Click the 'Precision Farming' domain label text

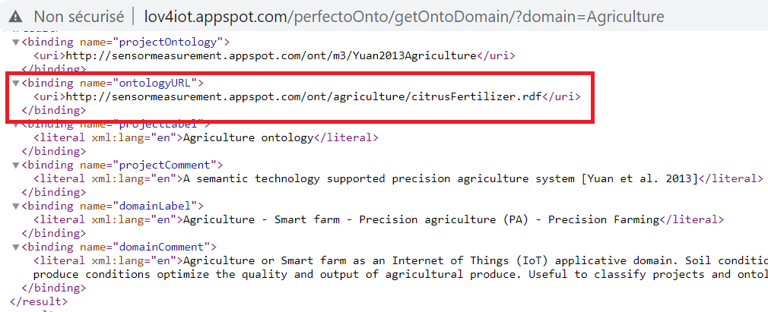pos(604,220)
